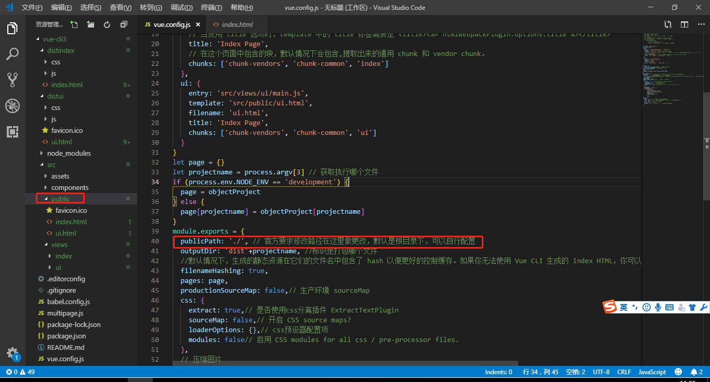Click errors and warnings count in status bar
This screenshot has width=710, height=382.
pos(20,372)
